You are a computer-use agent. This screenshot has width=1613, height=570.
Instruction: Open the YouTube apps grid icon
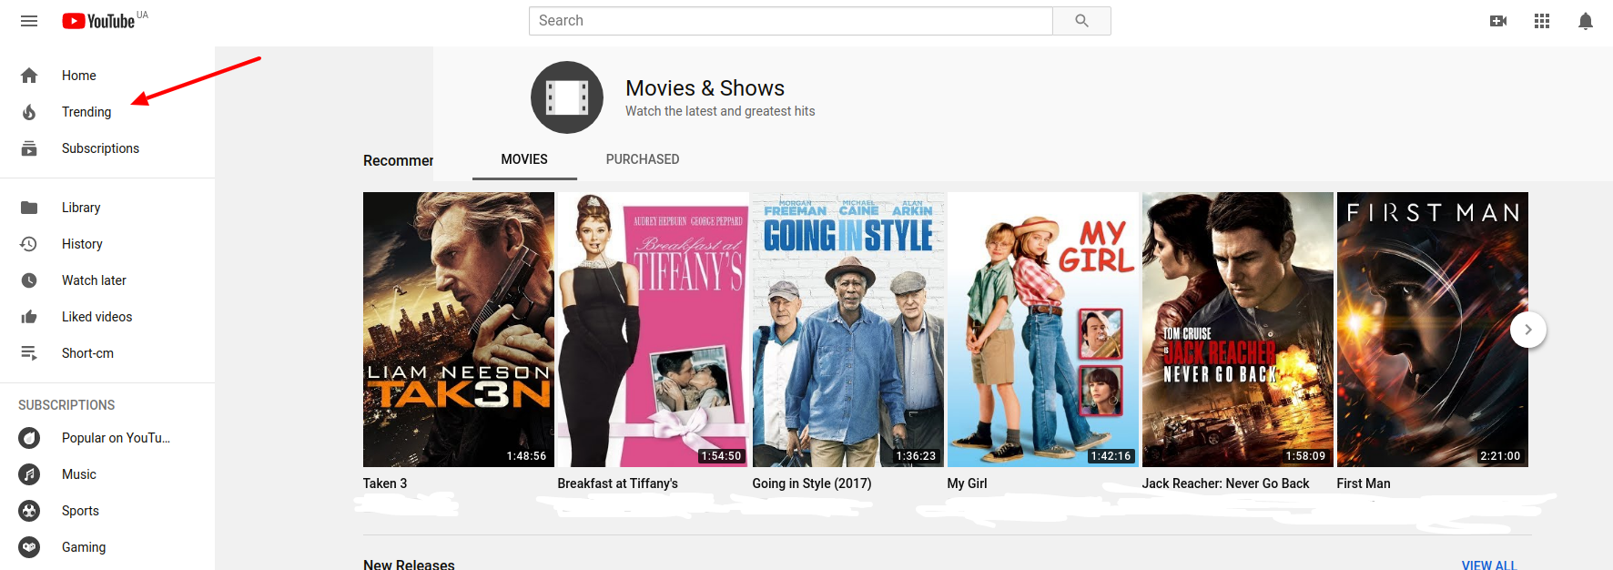(1542, 21)
